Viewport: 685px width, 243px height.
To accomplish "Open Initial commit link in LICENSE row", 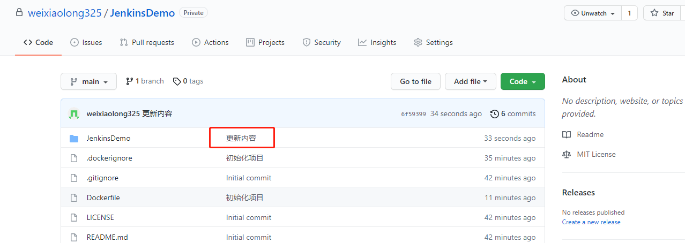I will point(249,217).
